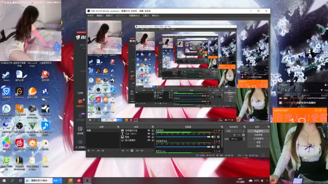Open Task View on the taskbar
Image resolution: width=328 pixels, height=184 pixels.
[x=20, y=181]
